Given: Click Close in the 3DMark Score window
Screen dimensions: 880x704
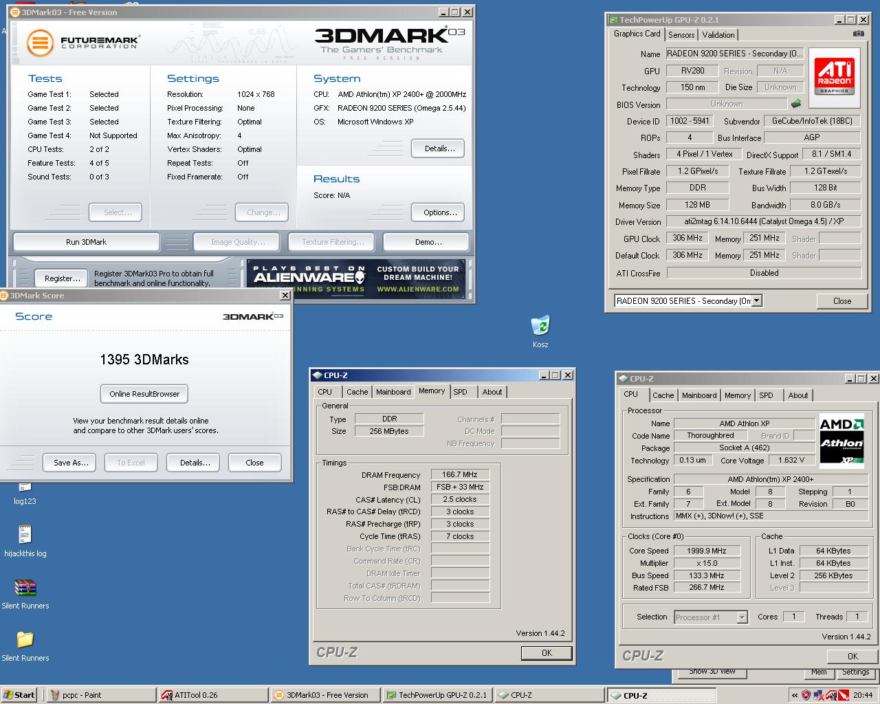Looking at the screenshot, I should 255,463.
